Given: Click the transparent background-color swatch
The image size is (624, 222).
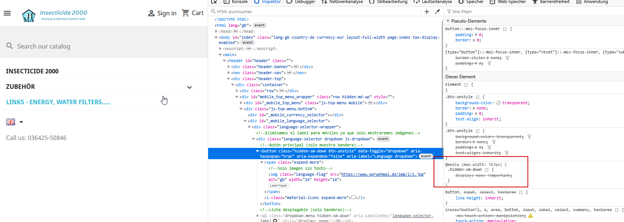Looking at the screenshot, I should (x=498, y=103).
